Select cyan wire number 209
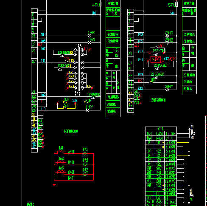 (140, 74)
